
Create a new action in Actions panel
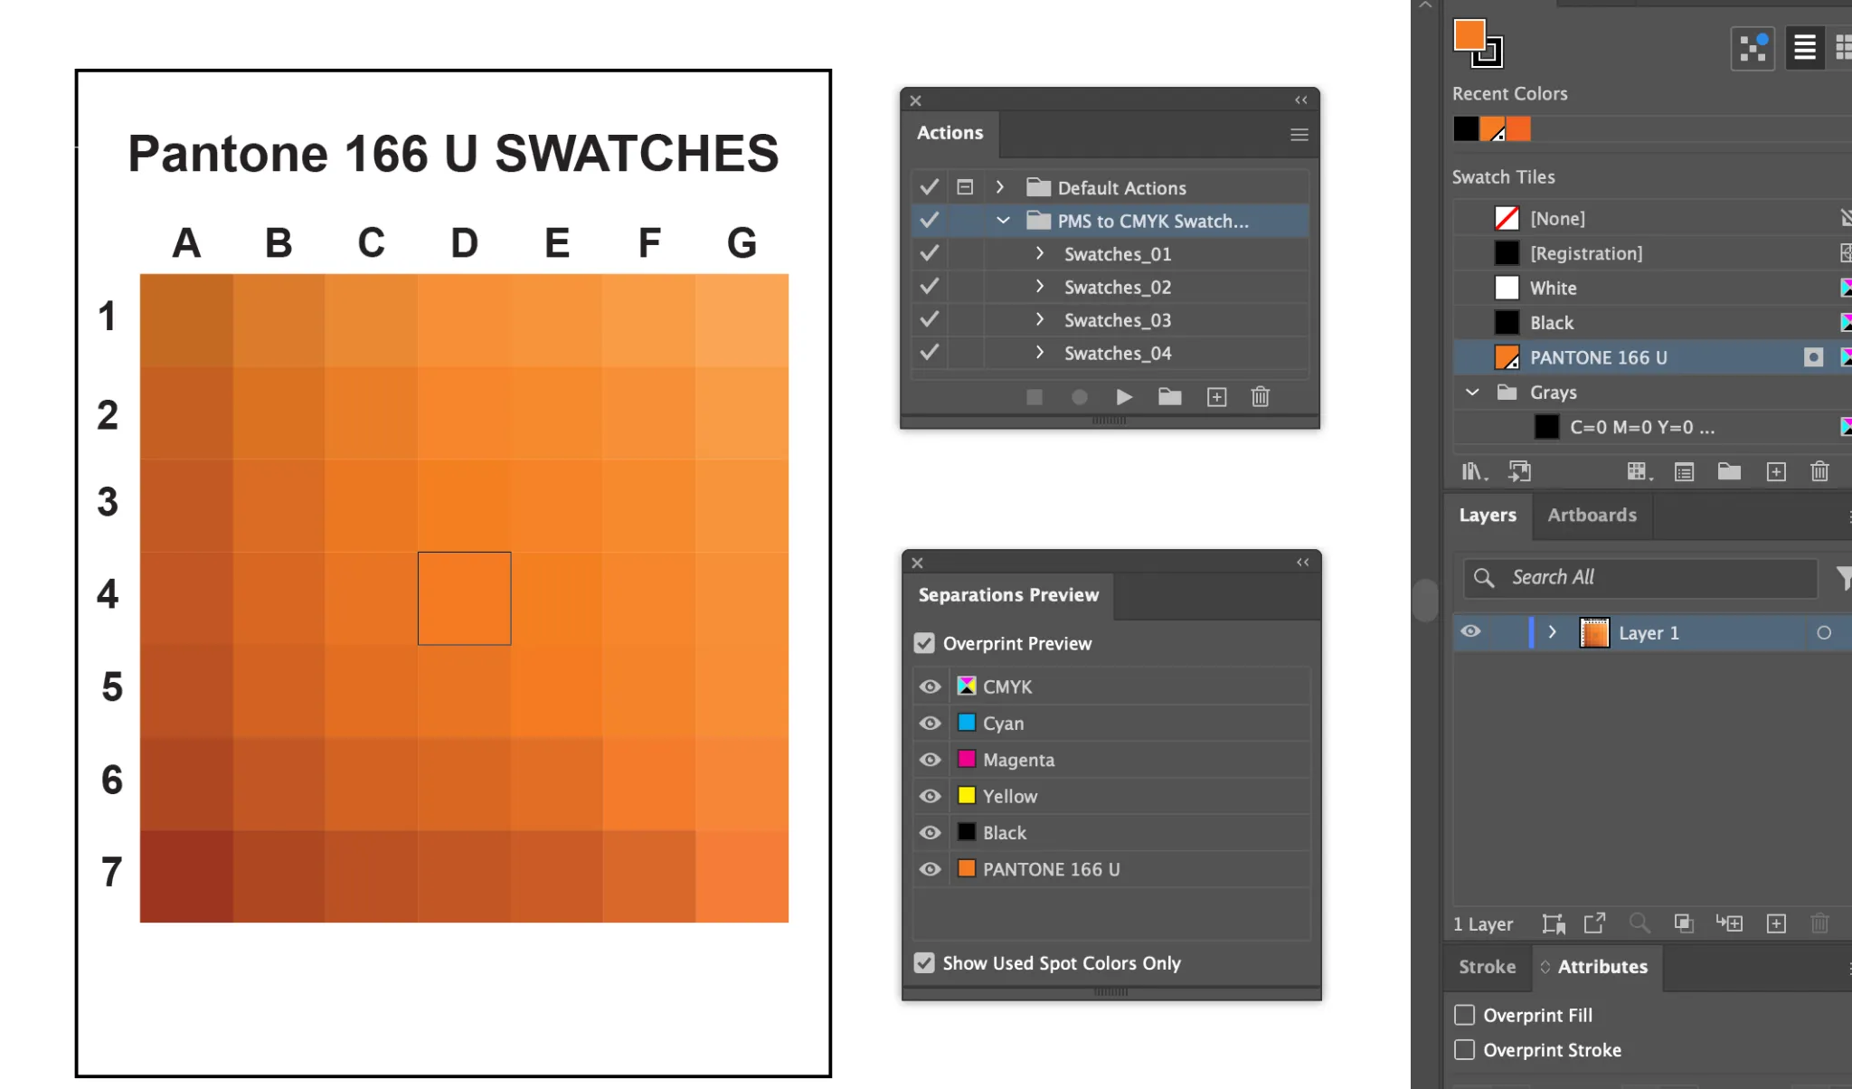(1217, 397)
